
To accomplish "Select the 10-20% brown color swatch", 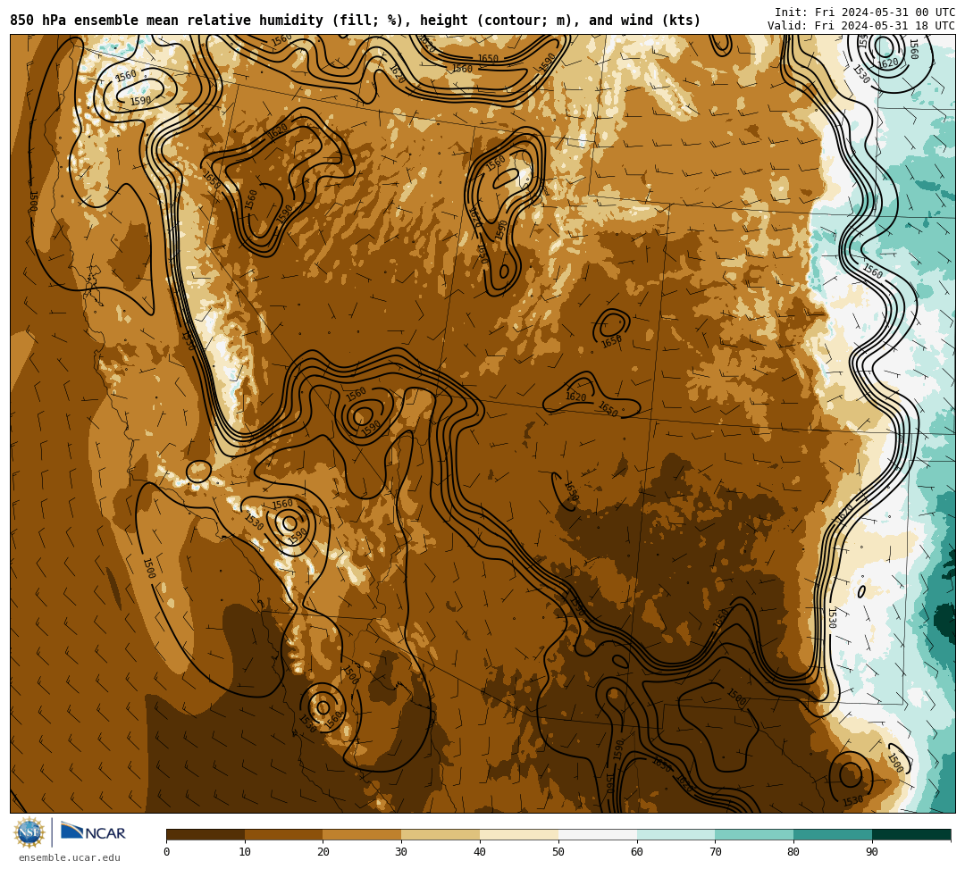I will click(284, 834).
